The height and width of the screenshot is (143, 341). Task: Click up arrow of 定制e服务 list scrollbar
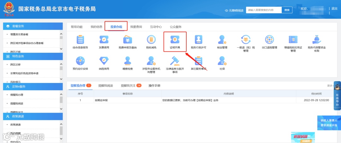(x=61, y=94)
